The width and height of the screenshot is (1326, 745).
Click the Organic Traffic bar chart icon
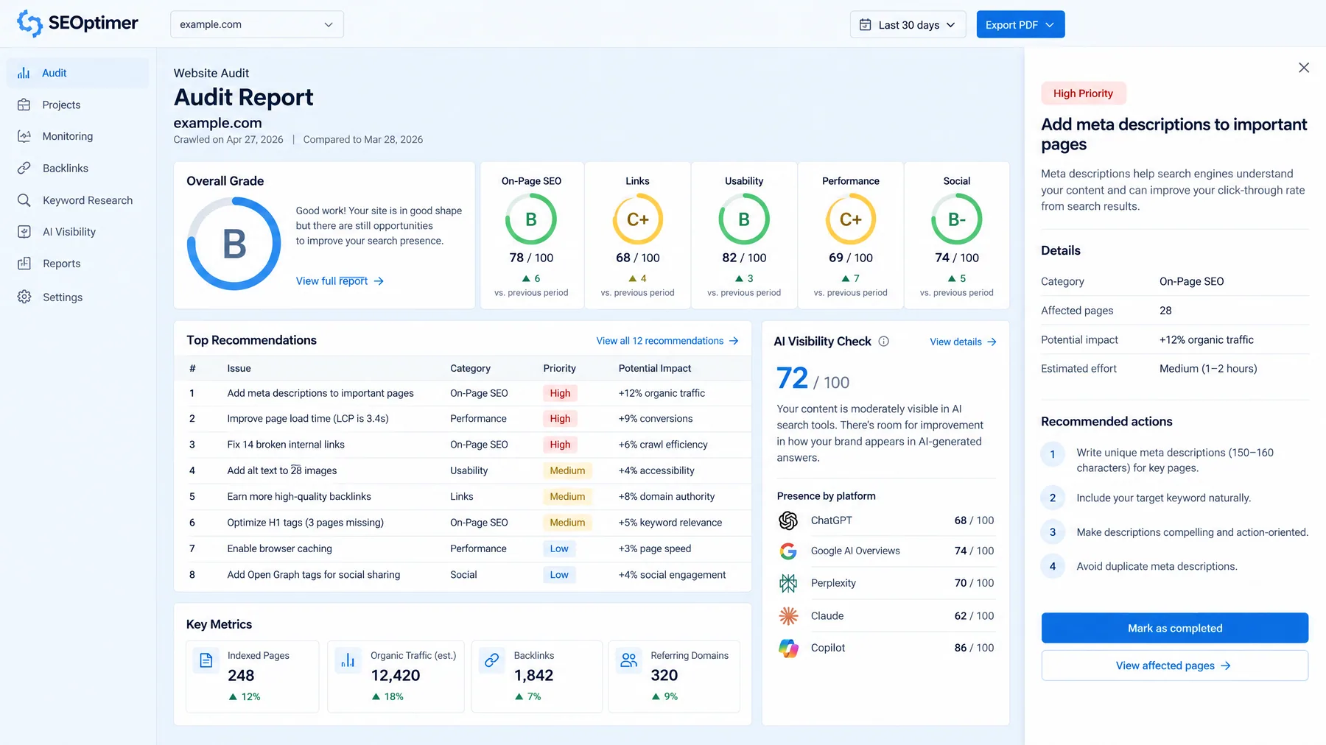click(348, 660)
